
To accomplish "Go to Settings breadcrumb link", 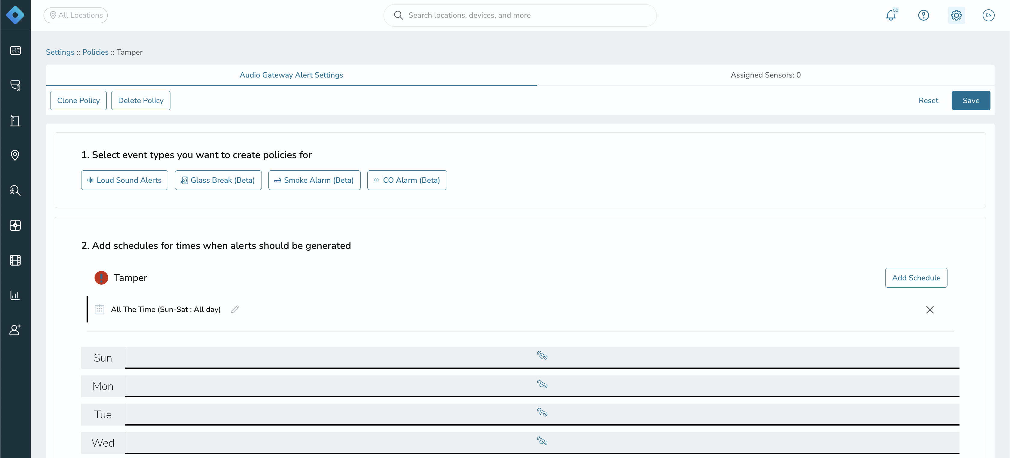I will [60, 52].
